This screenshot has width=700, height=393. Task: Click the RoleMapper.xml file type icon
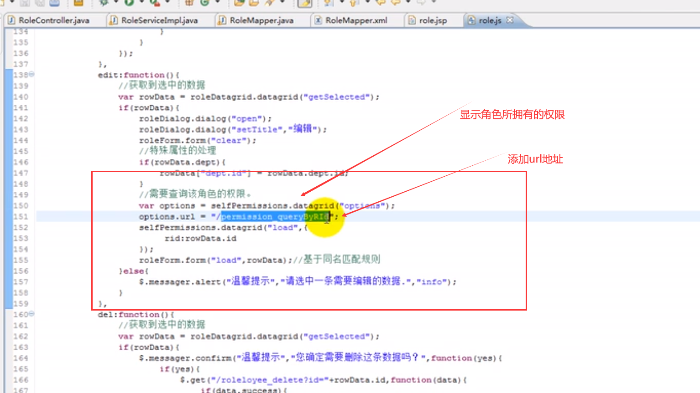pyautogui.click(x=318, y=20)
